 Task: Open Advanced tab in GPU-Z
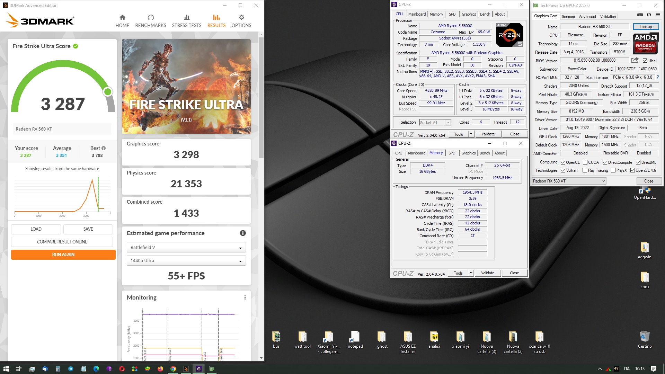tap(587, 17)
